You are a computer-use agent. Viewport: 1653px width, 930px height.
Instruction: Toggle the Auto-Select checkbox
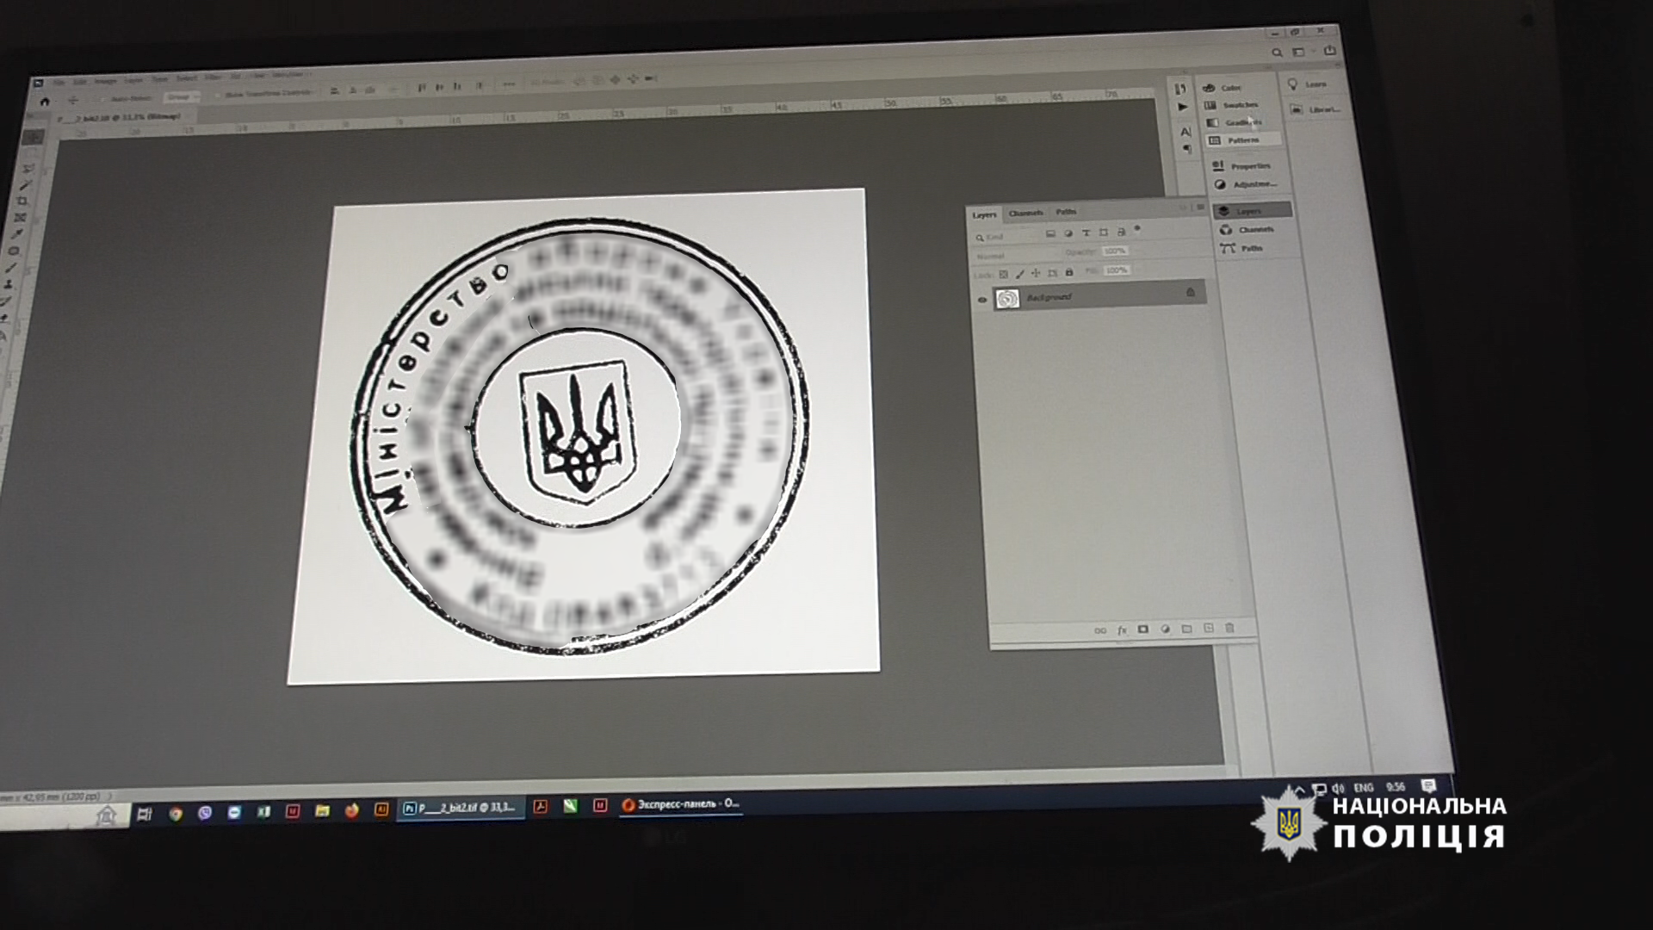click(x=102, y=98)
